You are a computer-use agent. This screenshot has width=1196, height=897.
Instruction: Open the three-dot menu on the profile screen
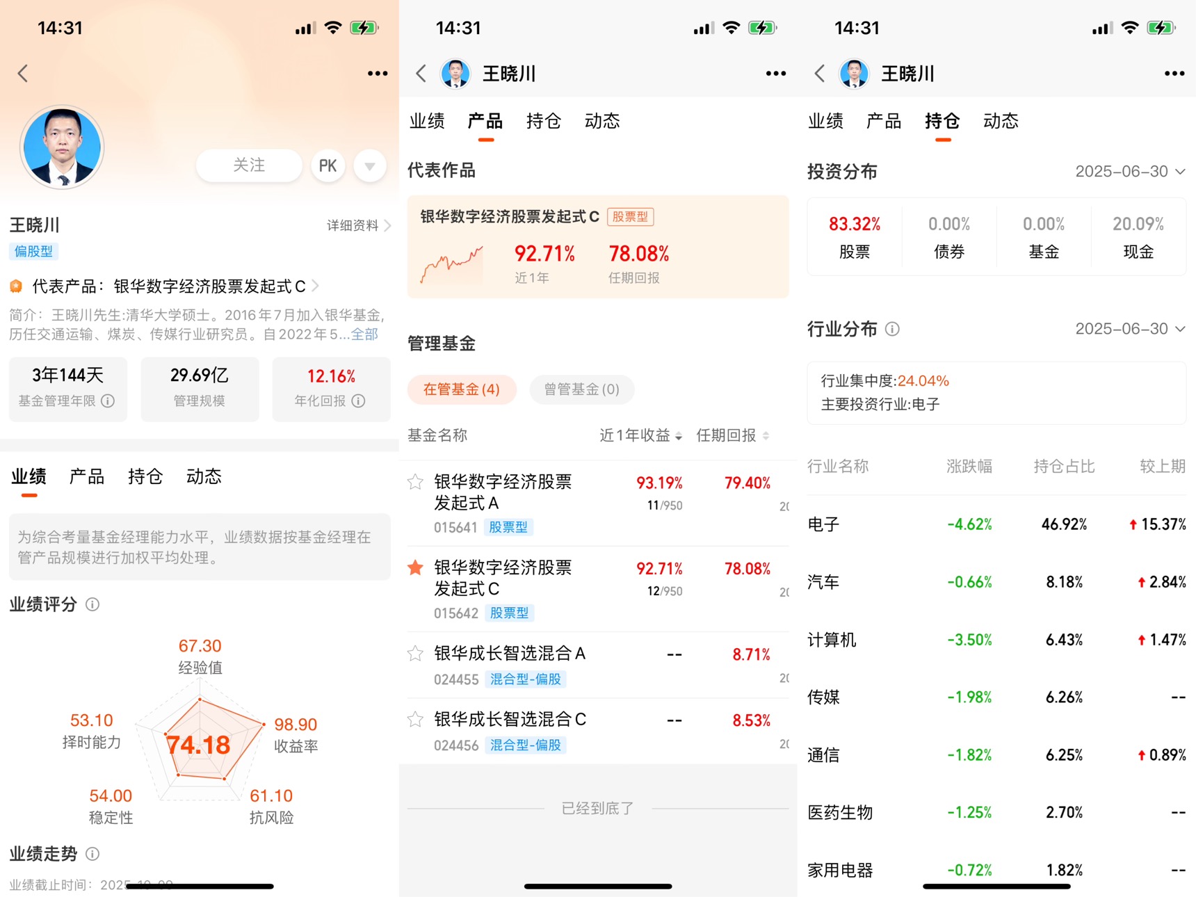tap(378, 73)
